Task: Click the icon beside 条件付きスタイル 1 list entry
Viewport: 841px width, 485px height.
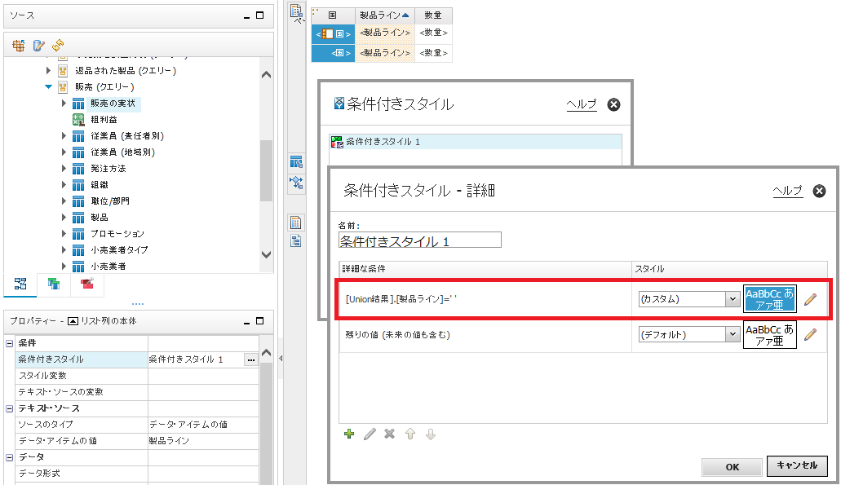Action: coord(337,142)
